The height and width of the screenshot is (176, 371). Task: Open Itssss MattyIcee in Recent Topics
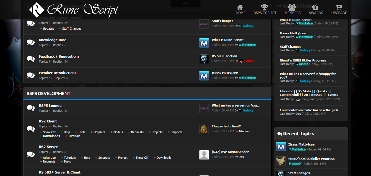[301, 144]
